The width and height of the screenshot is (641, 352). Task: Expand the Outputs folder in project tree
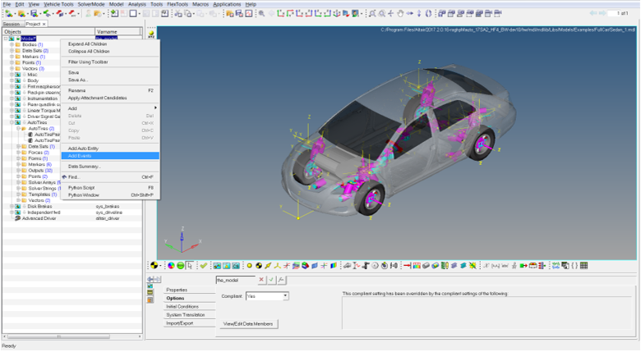coord(18,170)
